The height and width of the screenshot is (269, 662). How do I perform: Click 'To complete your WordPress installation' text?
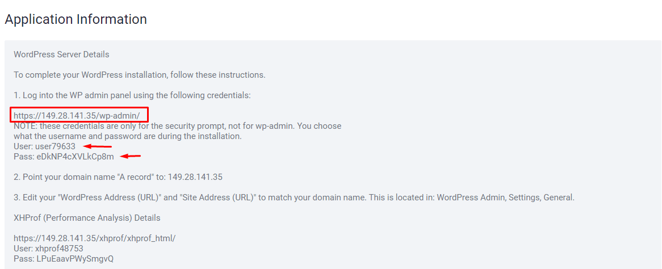pyautogui.click(x=139, y=75)
